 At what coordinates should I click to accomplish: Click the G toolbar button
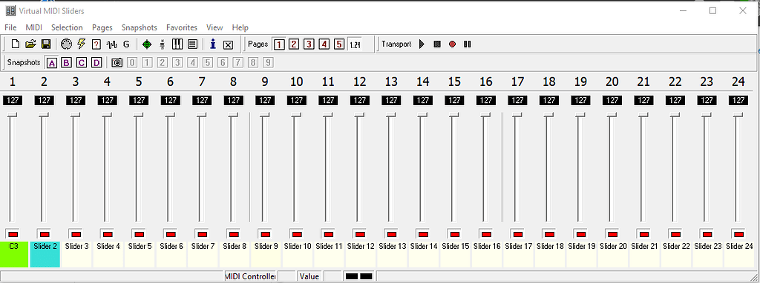click(126, 44)
